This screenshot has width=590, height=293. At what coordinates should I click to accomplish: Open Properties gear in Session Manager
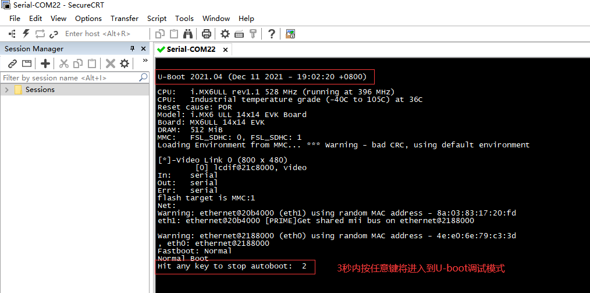pyautogui.click(x=125, y=63)
